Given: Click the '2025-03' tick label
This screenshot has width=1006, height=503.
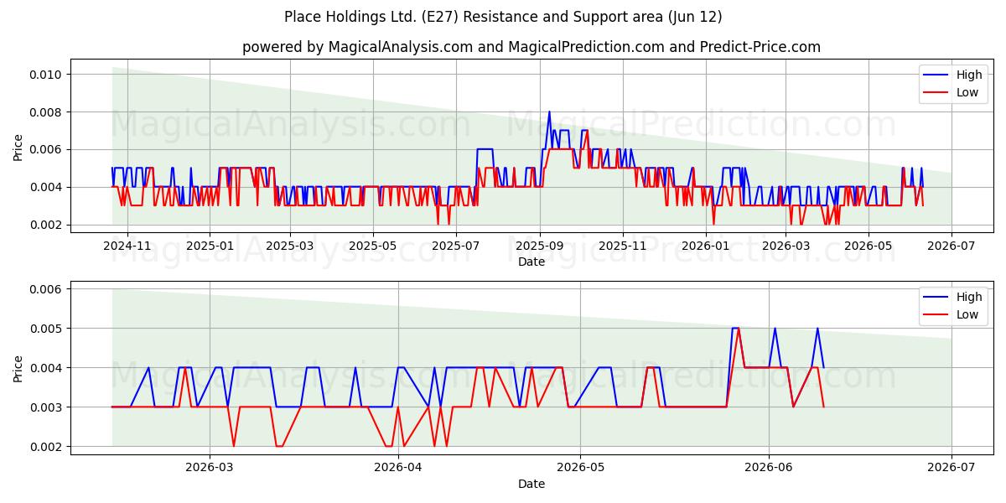Looking at the screenshot, I should click(290, 246).
